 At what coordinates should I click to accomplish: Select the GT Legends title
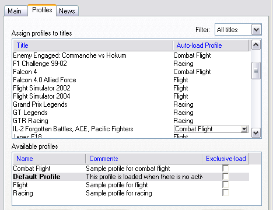click(30, 113)
